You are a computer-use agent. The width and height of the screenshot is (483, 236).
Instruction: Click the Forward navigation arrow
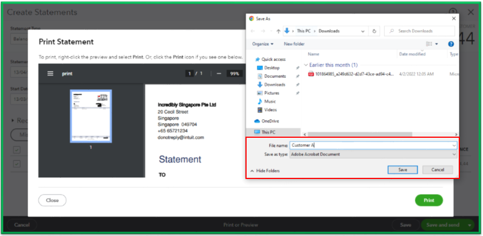tap(263, 31)
